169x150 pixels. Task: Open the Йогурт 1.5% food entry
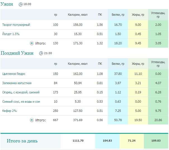(11, 34)
